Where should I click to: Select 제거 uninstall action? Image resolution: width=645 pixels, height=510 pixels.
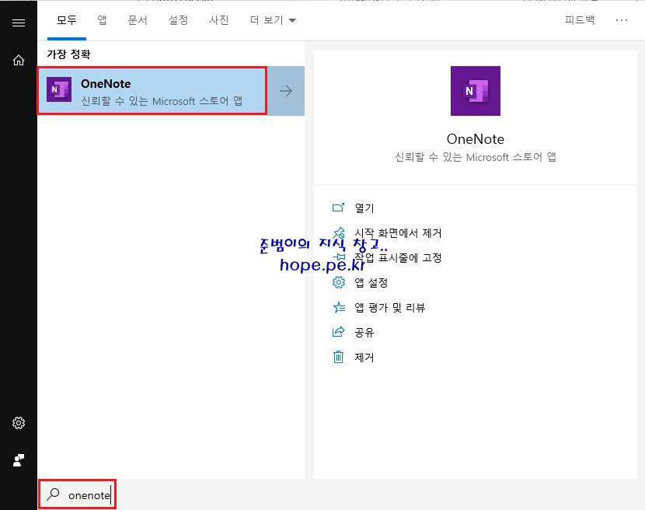point(364,358)
